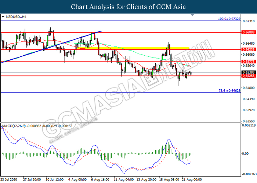
Task: Select the 78.6 = 0.64629 Fibonacci label
Action: pyautogui.click(x=228, y=90)
